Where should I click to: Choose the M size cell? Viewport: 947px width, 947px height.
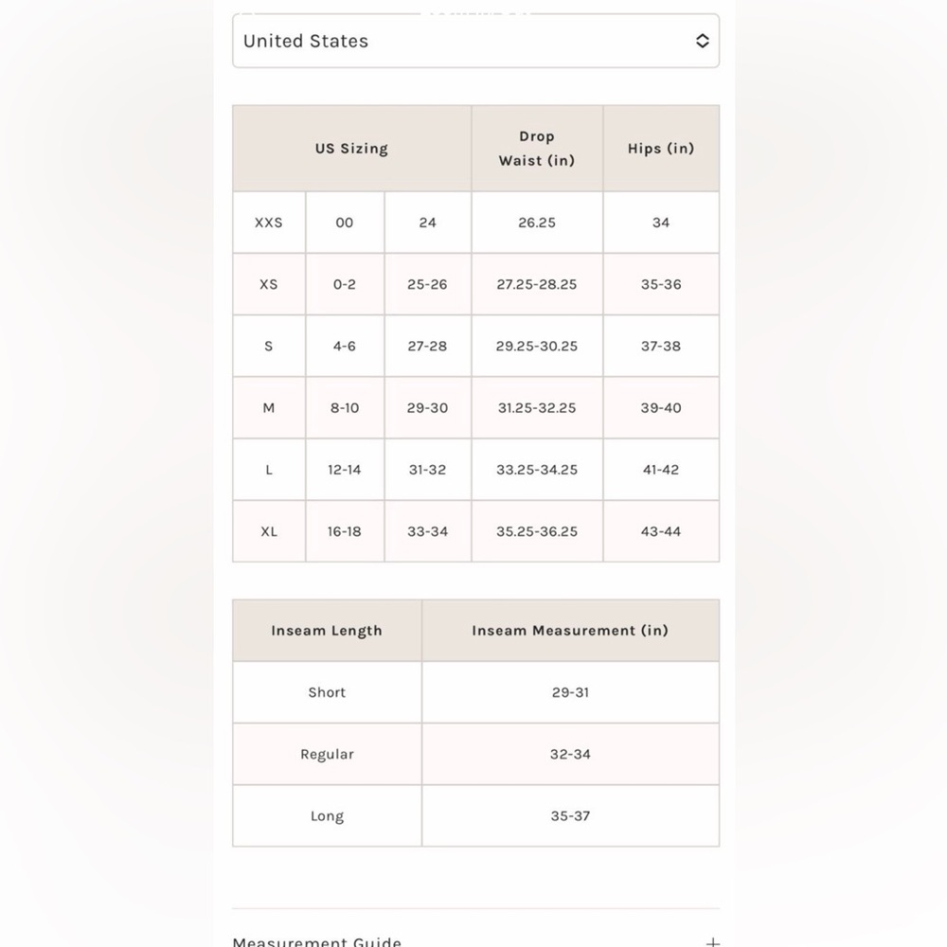pos(269,408)
